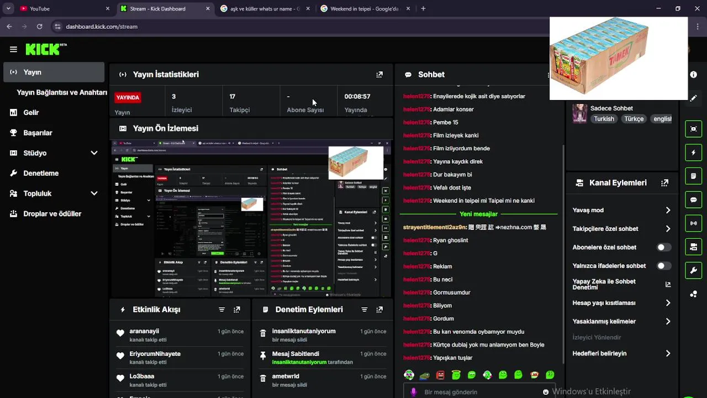Viewport: 707px width, 398px height.
Task: Open Yasaklanmış kelimeler settings
Action: (x=622, y=321)
